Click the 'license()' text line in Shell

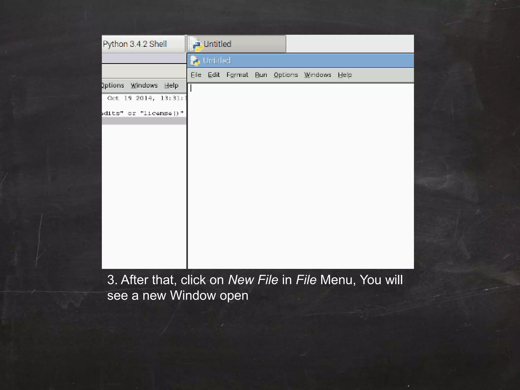(143, 113)
